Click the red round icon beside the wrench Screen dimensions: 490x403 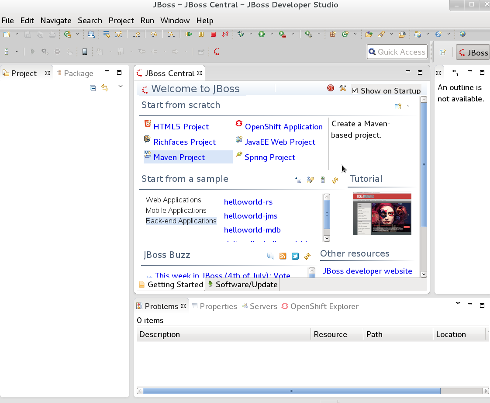330,88
